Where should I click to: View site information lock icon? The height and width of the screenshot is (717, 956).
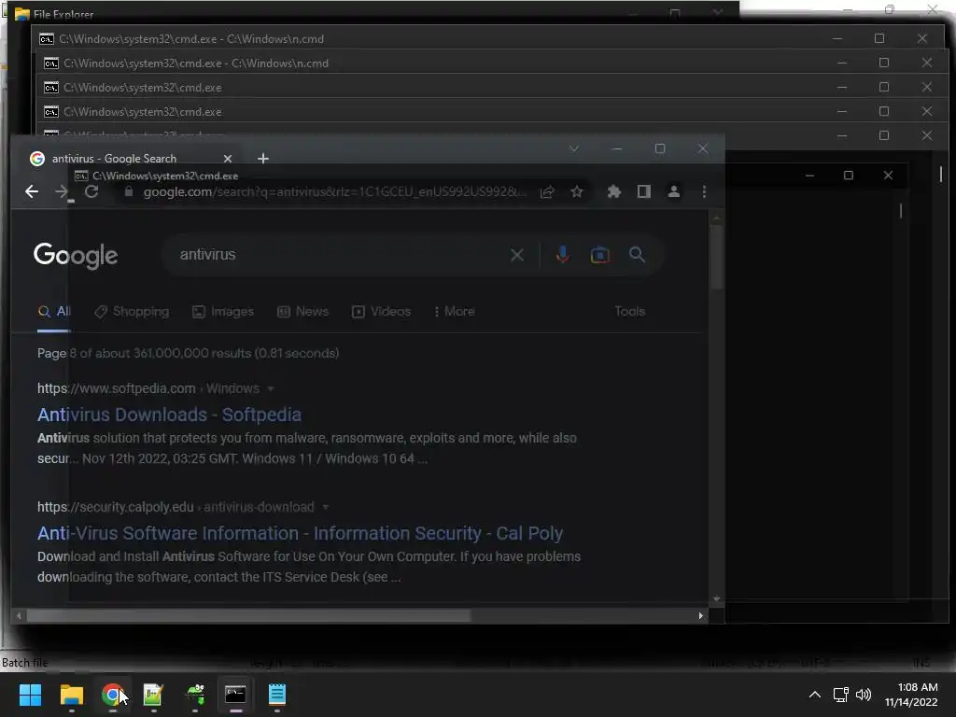pos(129,192)
